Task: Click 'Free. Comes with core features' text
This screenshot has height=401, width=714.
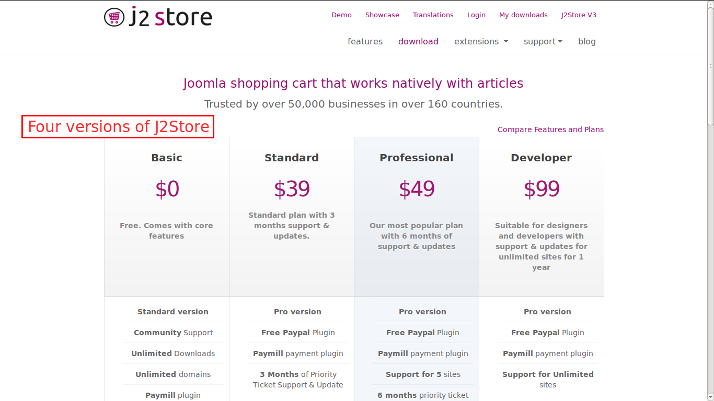Action: pyautogui.click(x=167, y=231)
